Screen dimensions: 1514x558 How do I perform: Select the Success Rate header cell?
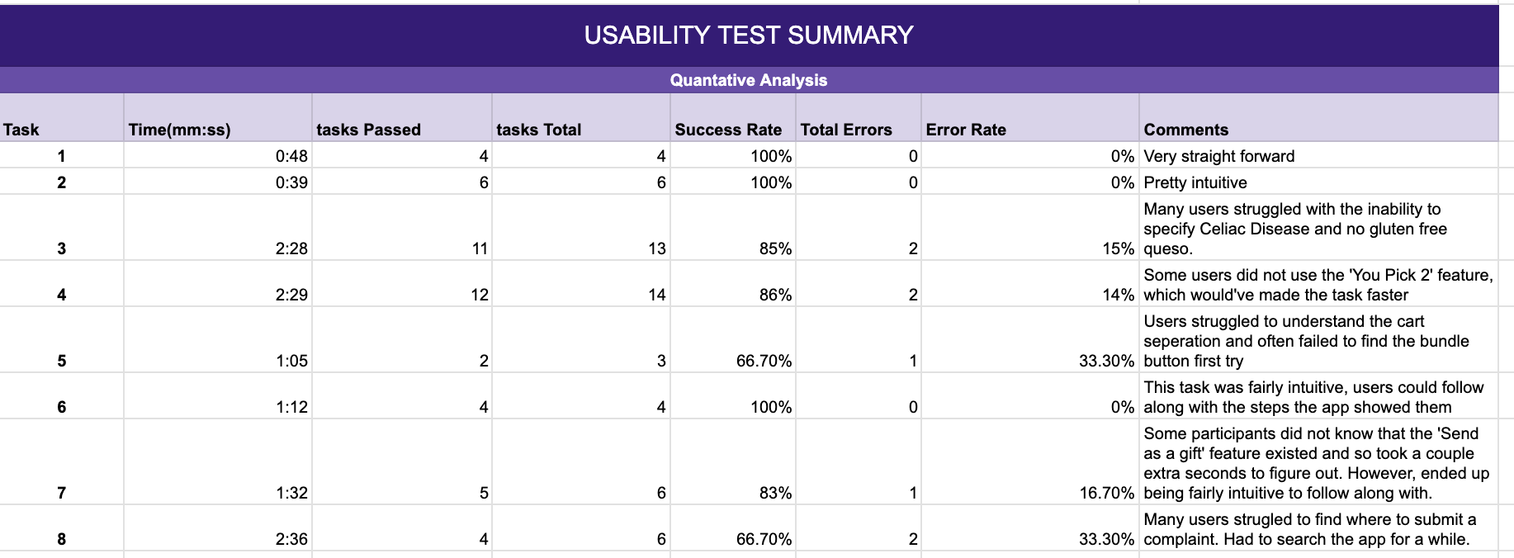(733, 117)
